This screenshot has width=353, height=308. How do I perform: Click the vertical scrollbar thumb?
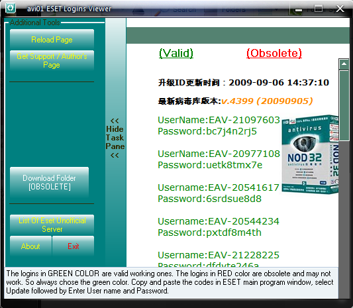pos(344,105)
